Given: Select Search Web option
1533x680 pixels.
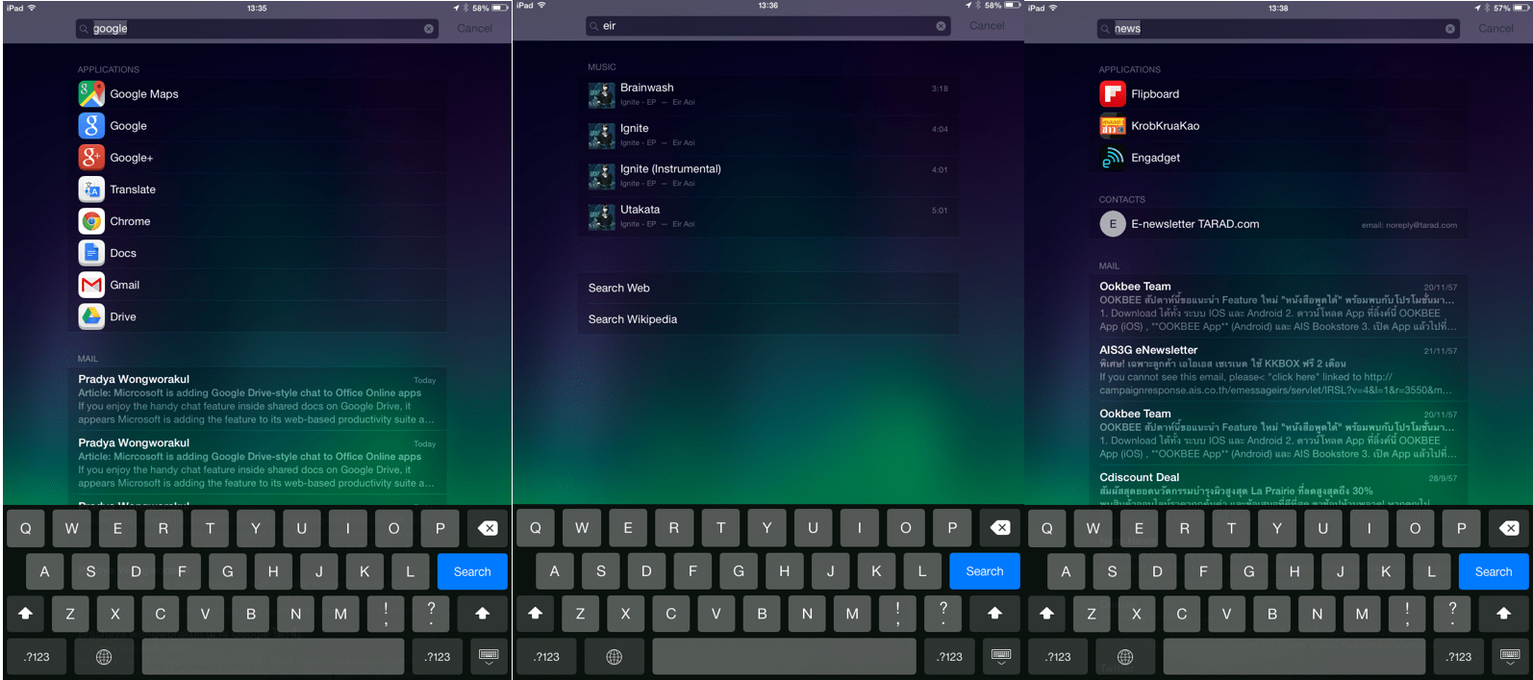Looking at the screenshot, I should tap(767, 288).
